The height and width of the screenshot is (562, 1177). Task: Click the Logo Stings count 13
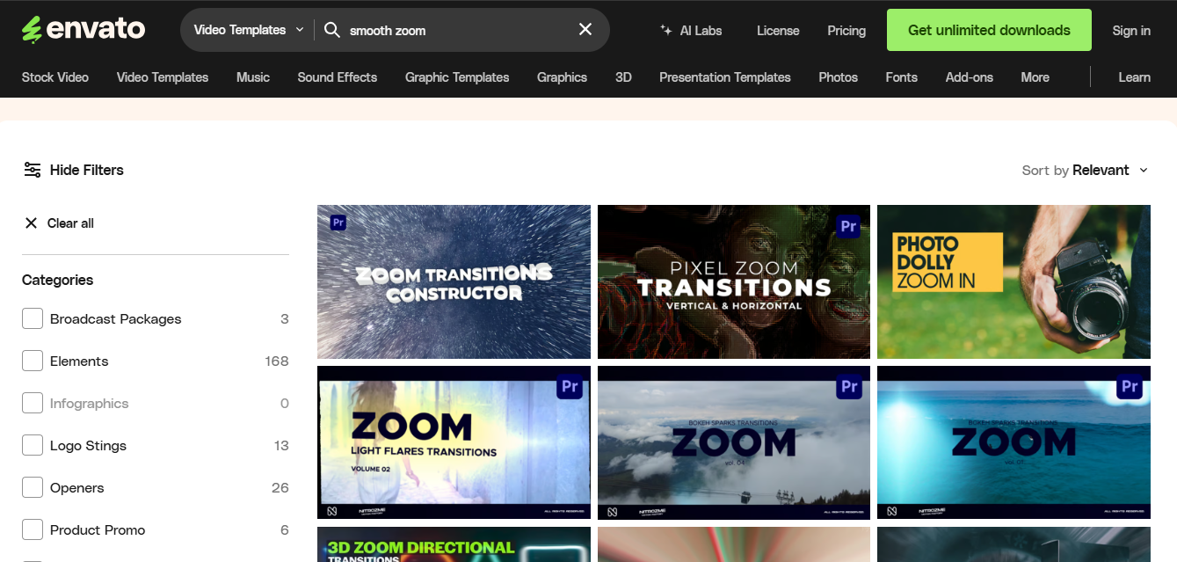281,445
